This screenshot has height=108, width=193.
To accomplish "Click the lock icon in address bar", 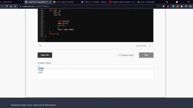I will pyautogui.click(x=21, y=6).
